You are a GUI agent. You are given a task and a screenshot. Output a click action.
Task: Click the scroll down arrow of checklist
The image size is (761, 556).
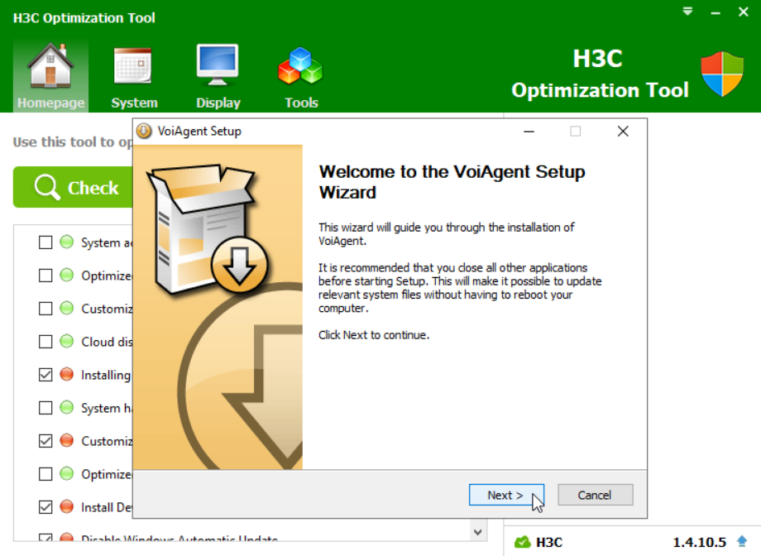point(478,532)
